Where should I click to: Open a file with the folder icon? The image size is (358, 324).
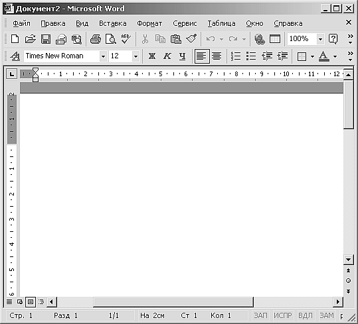click(30, 39)
